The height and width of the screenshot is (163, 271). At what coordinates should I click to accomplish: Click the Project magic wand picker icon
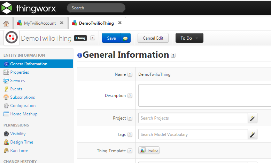pyautogui.click(x=253, y=118)
